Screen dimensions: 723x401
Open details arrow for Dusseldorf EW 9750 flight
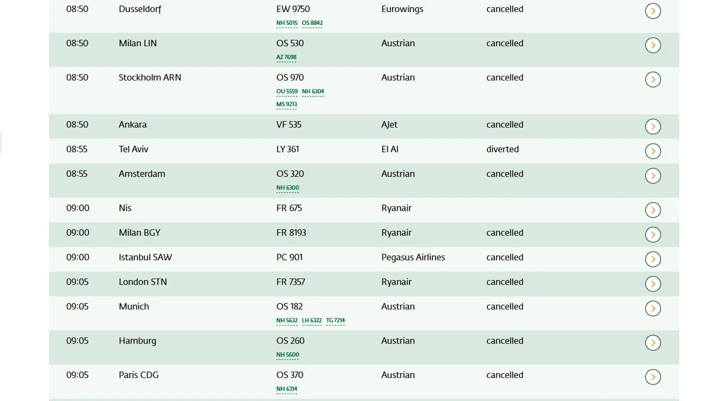coord(653,11)
